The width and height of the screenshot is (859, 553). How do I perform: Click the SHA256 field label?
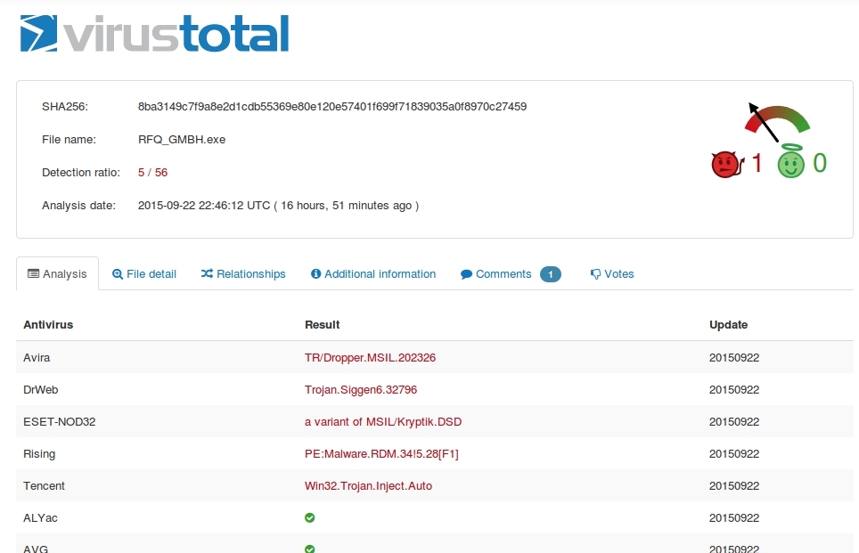coord(65,107)
